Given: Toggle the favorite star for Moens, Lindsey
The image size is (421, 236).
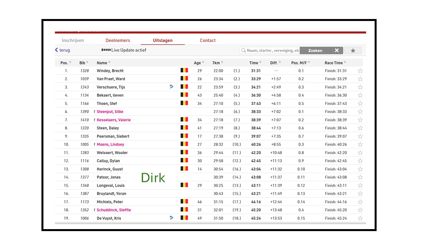Looking at the screenshot, I should click(x=360, y=145).
